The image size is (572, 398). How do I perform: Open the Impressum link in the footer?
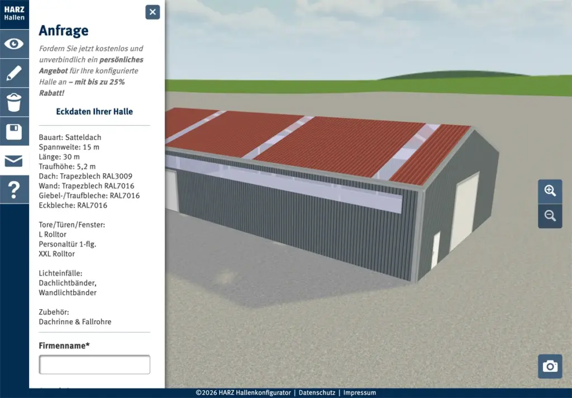360,393
